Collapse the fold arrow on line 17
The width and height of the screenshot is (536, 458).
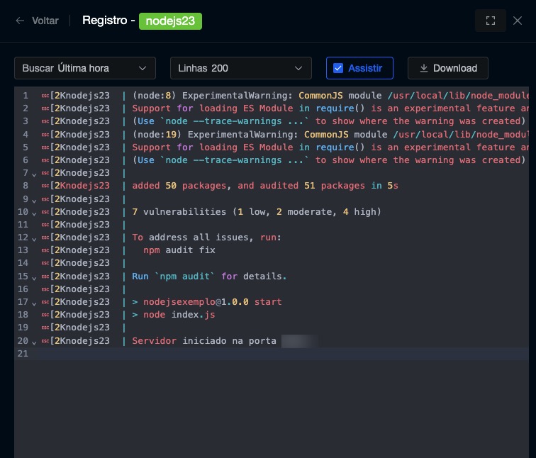[34, 304]
